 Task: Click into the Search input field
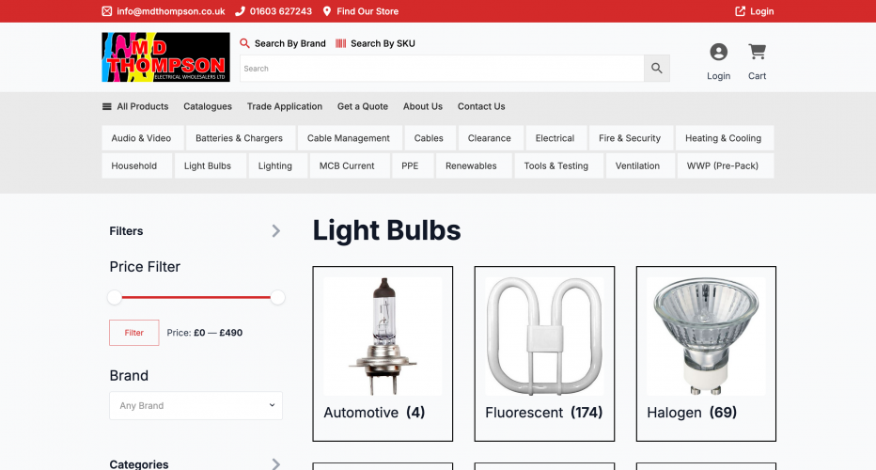click(x=442, y=69)
